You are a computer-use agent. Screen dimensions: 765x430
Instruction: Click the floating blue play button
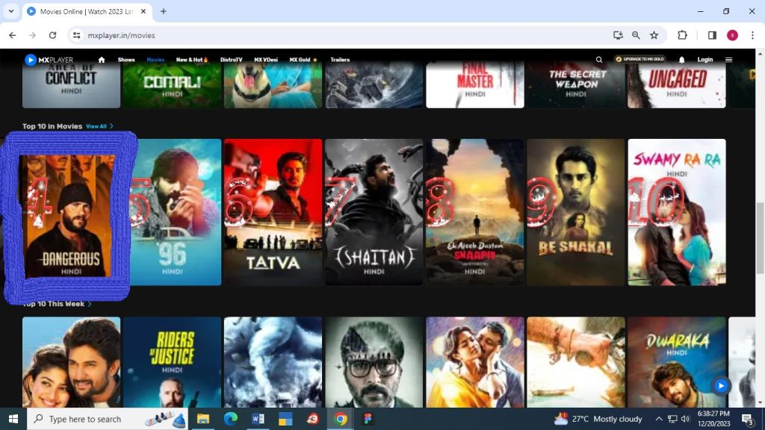pos(721,386)
